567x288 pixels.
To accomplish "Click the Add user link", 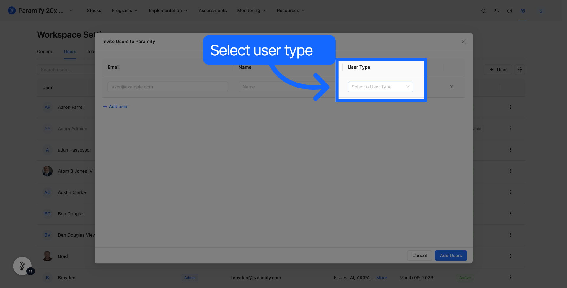I will (115, 106).
